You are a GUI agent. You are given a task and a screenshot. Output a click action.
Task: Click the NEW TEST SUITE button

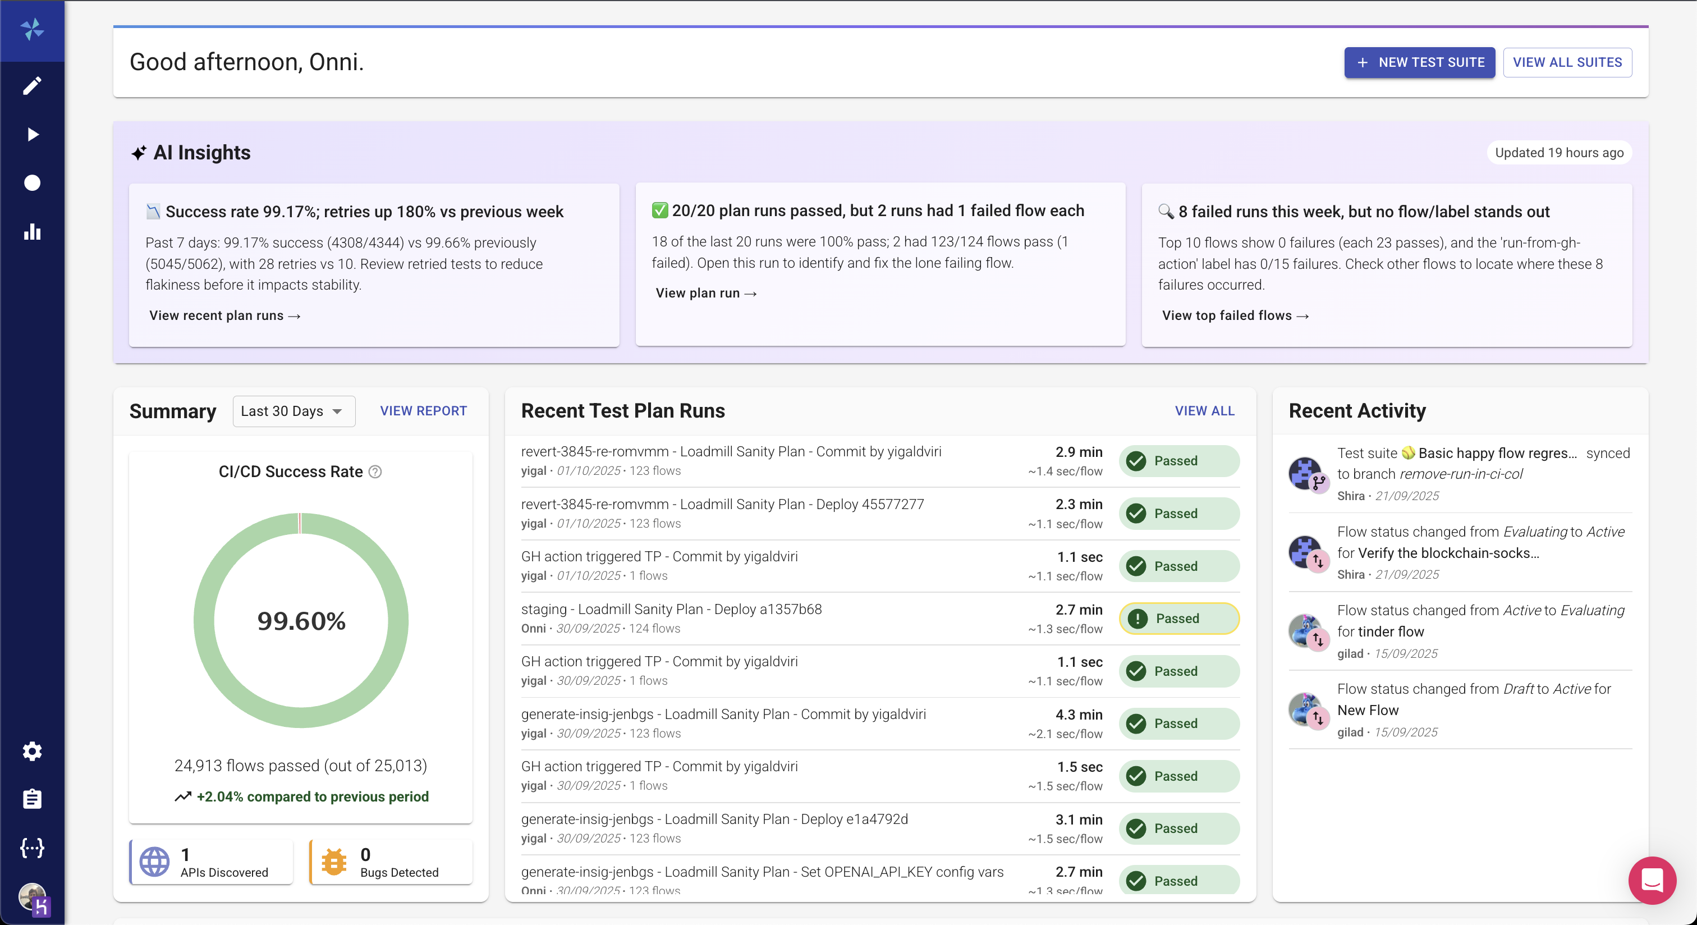[x=1419, y=63]
